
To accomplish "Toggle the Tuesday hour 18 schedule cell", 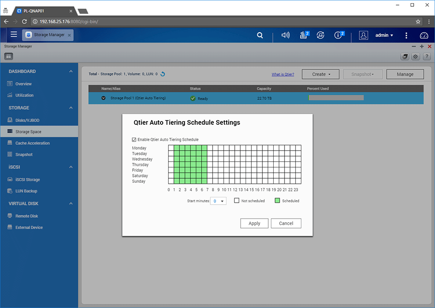I will tap(271, 153).
